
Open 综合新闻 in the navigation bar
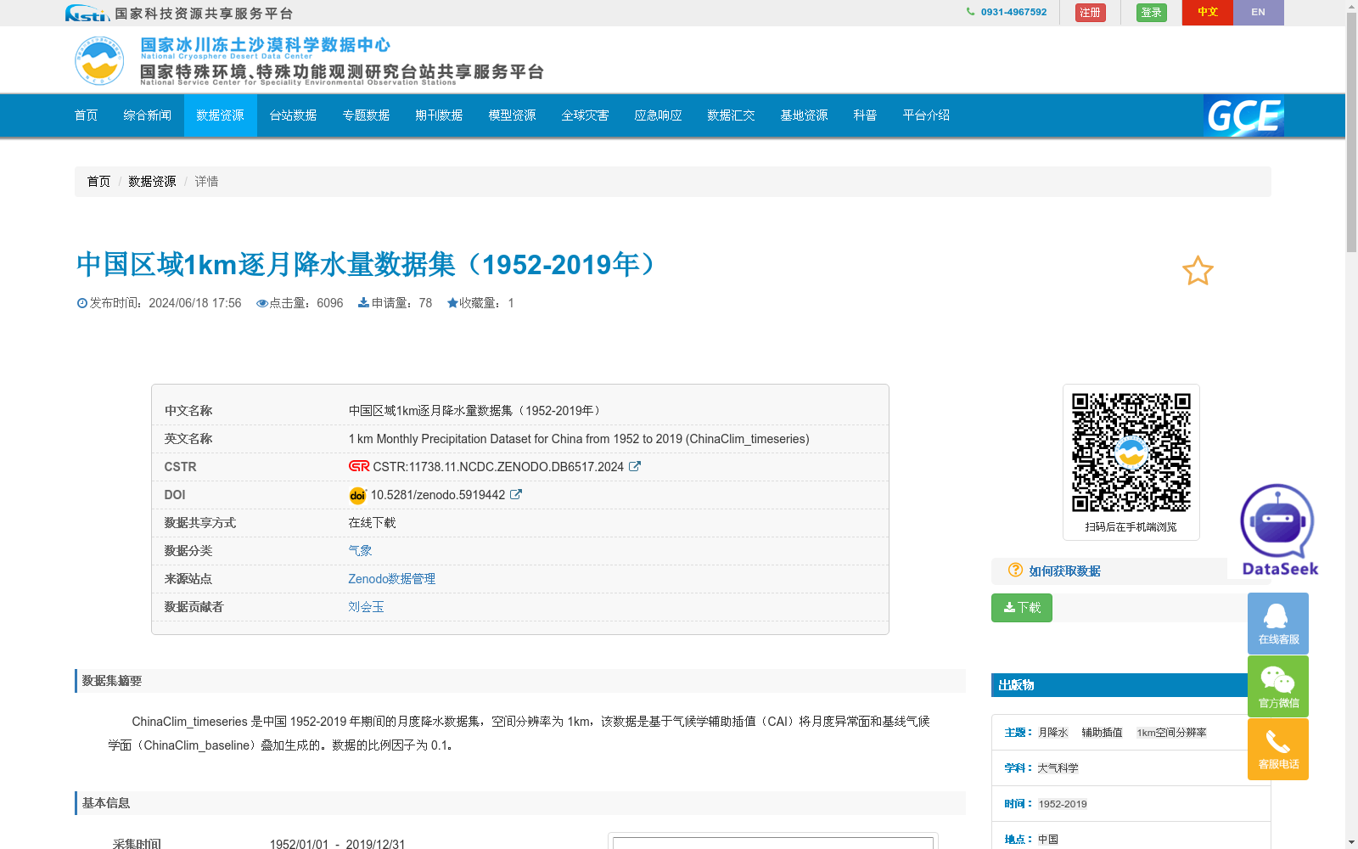tap(148, 115)
